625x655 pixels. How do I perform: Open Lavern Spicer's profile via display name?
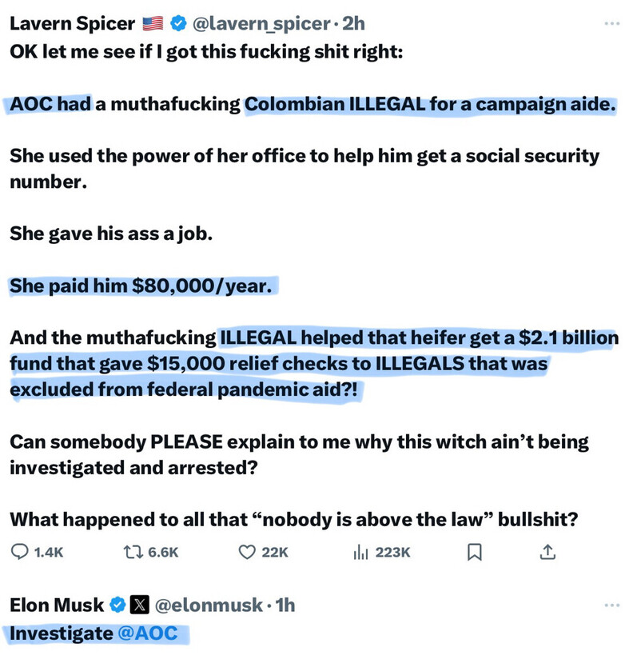pos(72,23)
